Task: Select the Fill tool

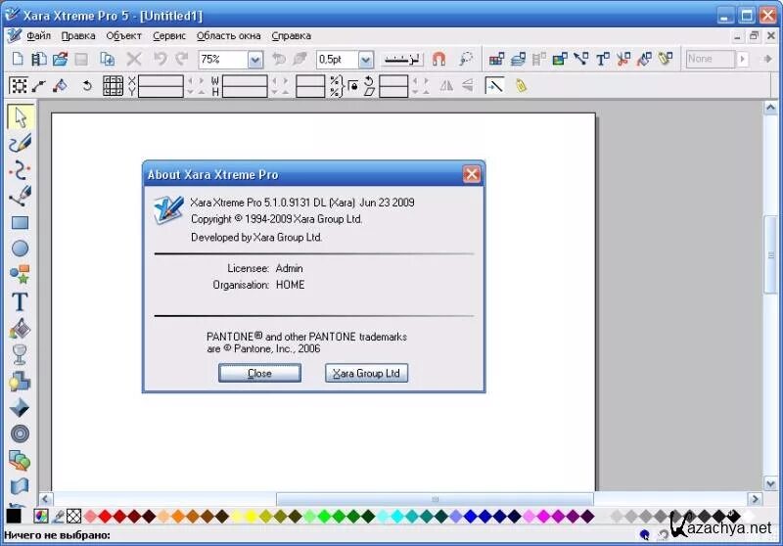Action: point(20,329)
